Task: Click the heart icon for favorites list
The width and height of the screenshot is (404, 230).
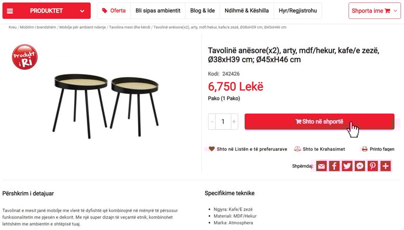Action: point(212,149)
